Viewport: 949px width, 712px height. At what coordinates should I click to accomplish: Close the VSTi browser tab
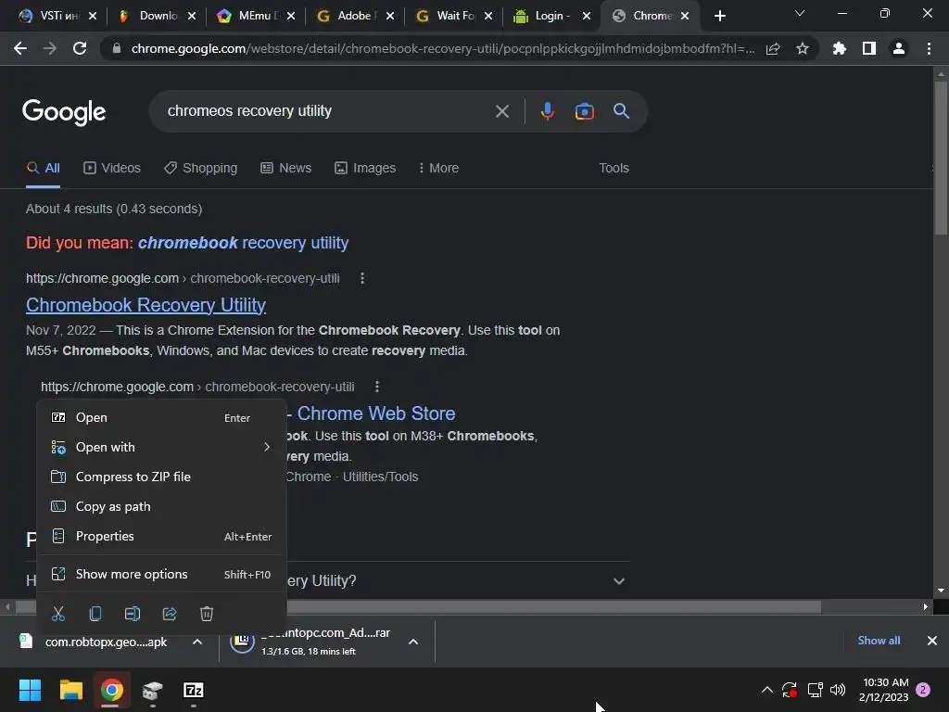pos(93,16)
